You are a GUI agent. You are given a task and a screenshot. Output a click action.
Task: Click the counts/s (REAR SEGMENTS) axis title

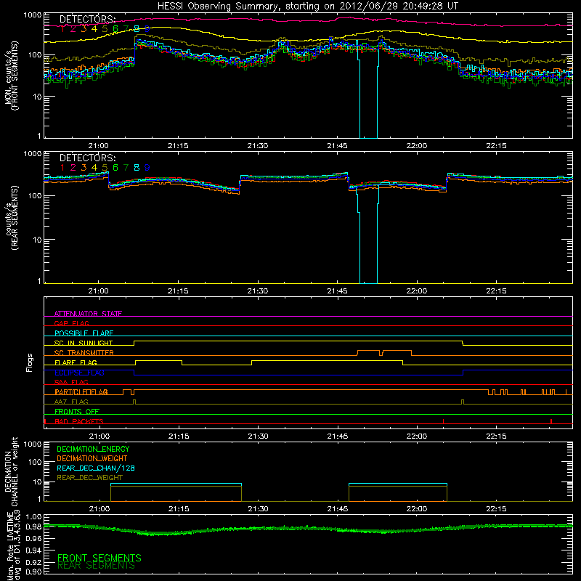point(11,218)
